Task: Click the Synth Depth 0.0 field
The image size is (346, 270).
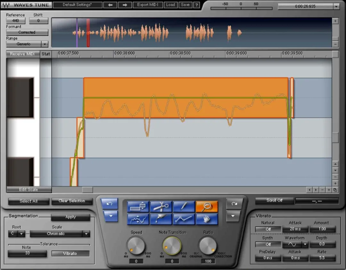Action: pyautogui.click(x=322, y=244)
